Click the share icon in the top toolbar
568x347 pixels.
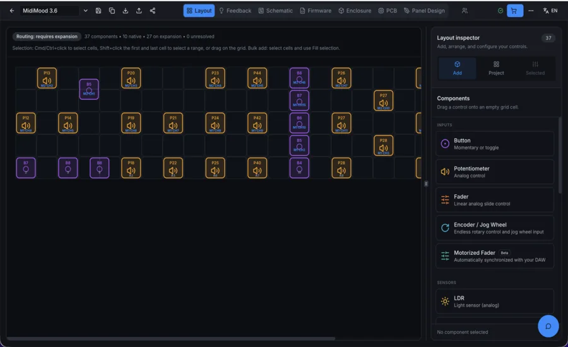point(153,11)
